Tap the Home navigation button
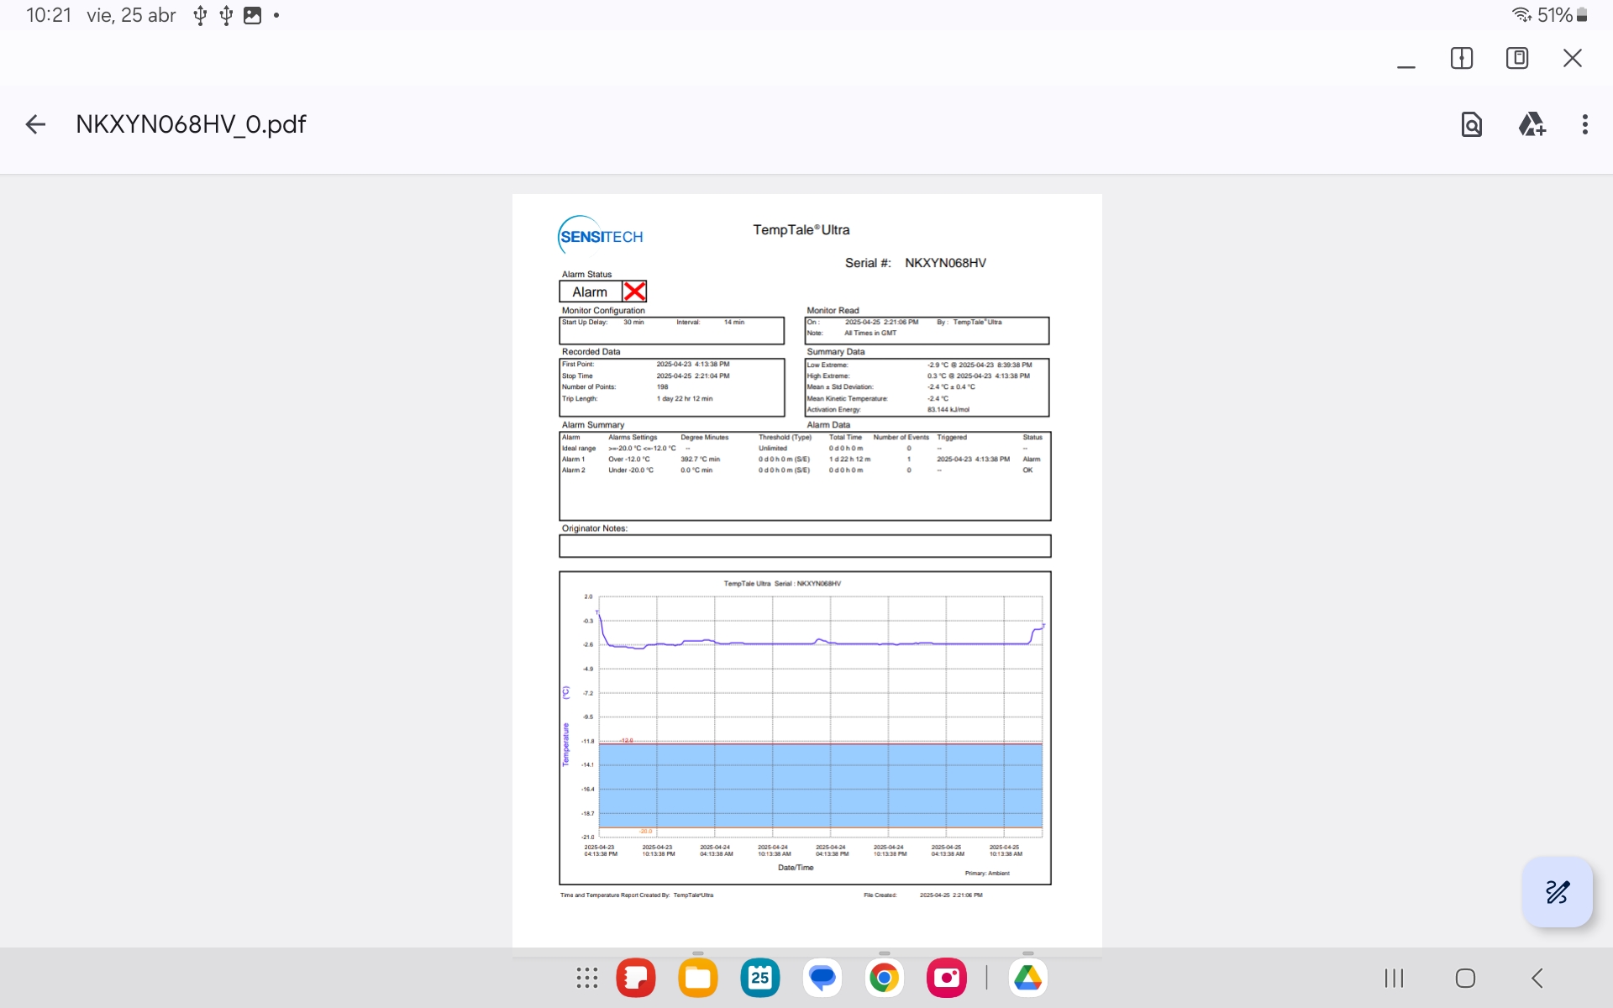The height and width of the screenshot is (1008, 1613). click(x=1466, y=978)
